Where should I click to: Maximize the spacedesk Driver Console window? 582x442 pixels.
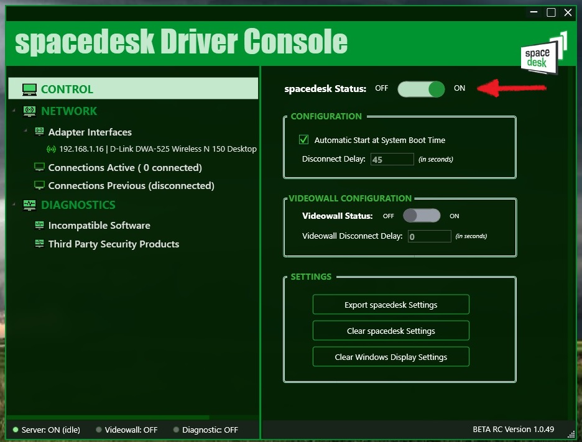pyautogui.click(x=551, y=12)
